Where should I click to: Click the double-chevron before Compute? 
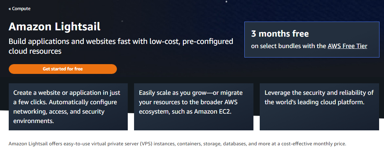(10, 9)
